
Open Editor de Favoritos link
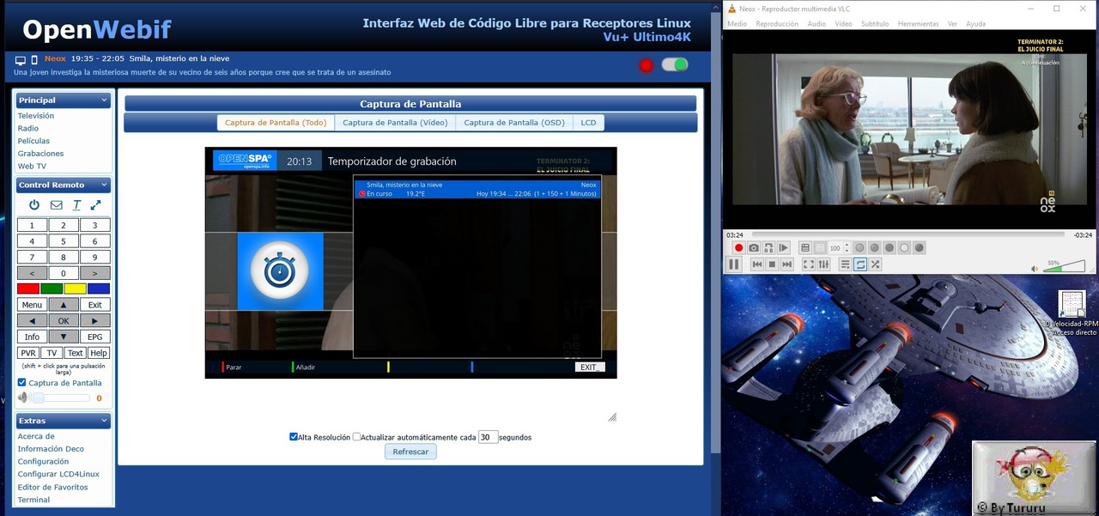tap(52, 487)
